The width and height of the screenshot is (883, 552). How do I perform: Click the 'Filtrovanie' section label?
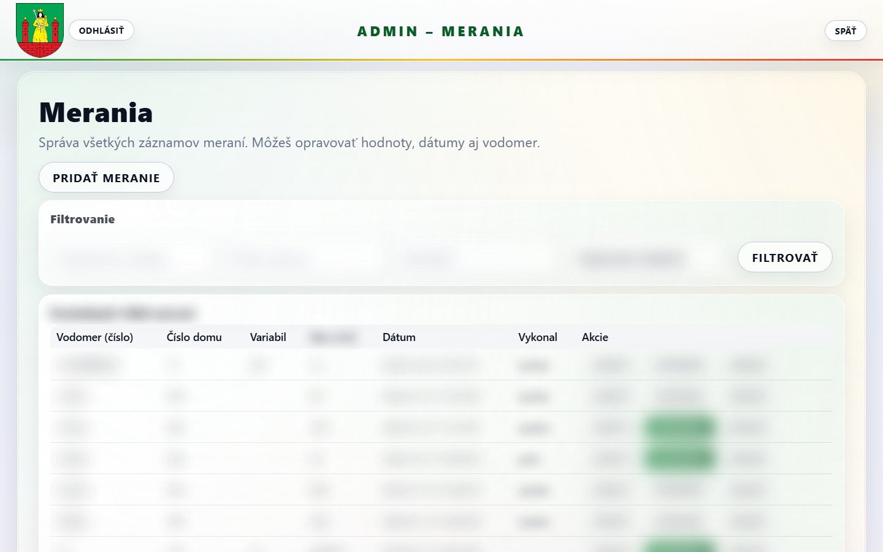82,220
